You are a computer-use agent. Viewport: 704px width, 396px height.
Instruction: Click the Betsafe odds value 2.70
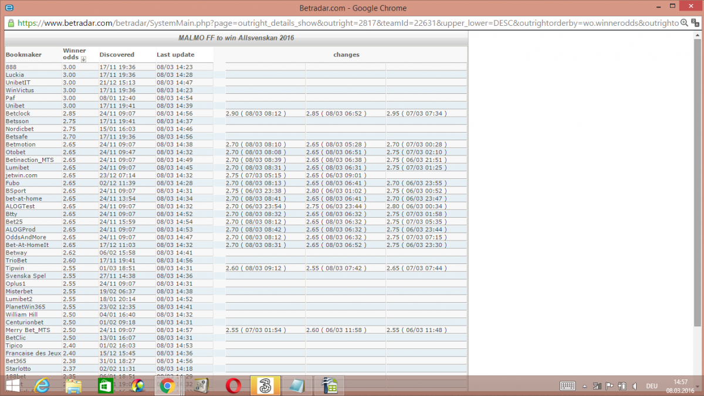click(x=69, y=136)
